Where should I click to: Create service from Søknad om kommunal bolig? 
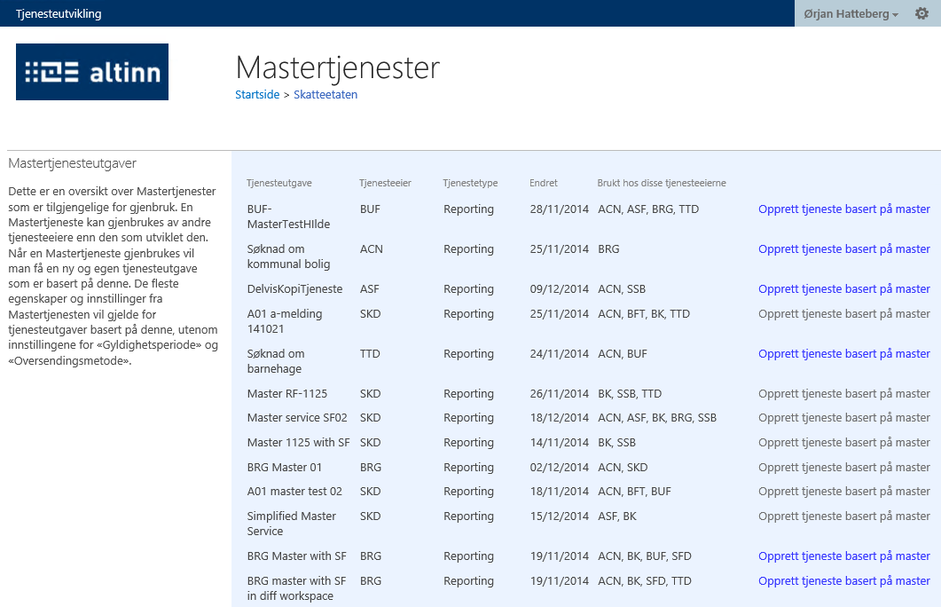843,248
